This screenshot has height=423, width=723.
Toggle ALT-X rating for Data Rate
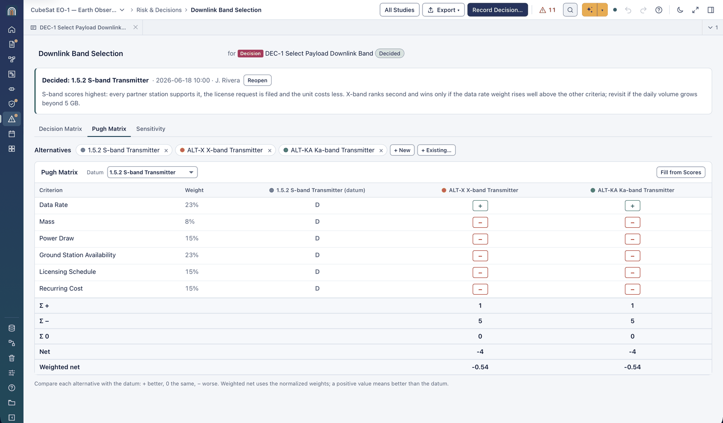pos(480,206)
